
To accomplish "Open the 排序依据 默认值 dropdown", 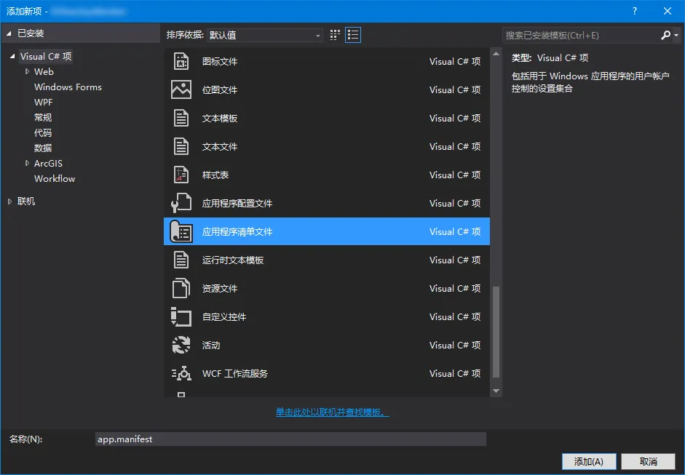I will [x=265, y=35].
